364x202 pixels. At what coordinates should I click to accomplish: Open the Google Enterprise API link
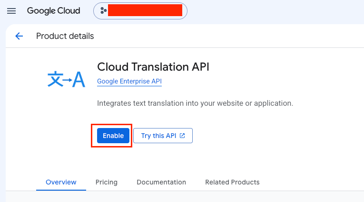(129, 82)
